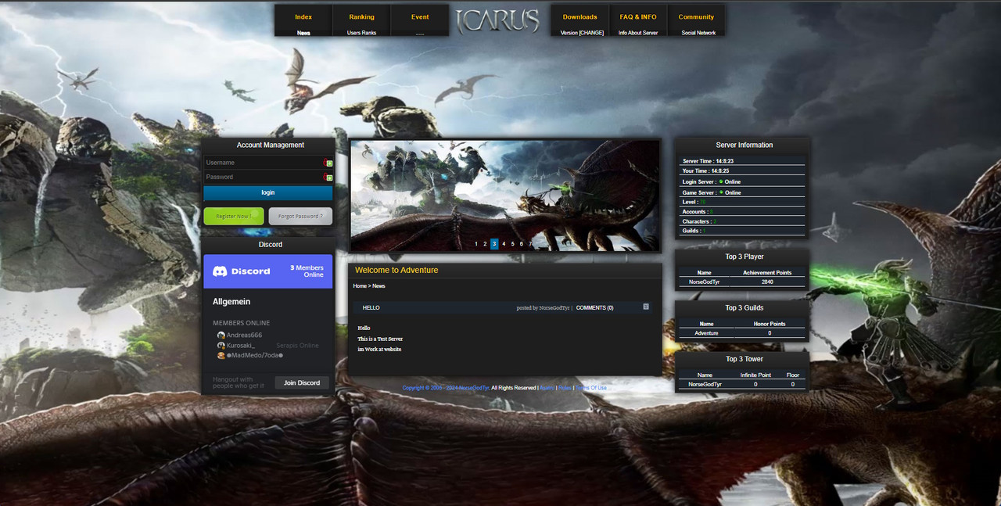
Task: Click Kurosaki_ avatar in Discord members list
Action: pos(221,345)
